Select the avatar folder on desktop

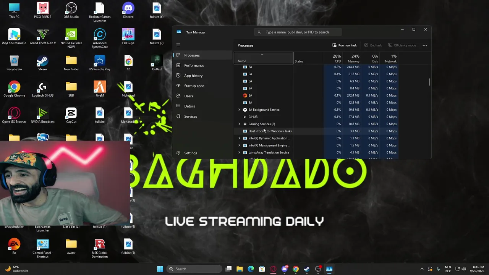pyautogui.click(x=71, y=246)
